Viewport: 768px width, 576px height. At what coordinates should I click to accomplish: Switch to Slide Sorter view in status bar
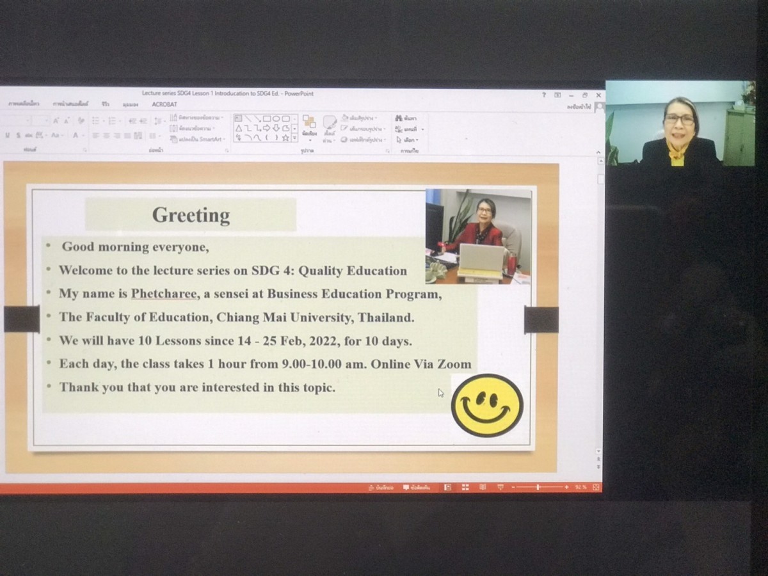tap(465, 487)
